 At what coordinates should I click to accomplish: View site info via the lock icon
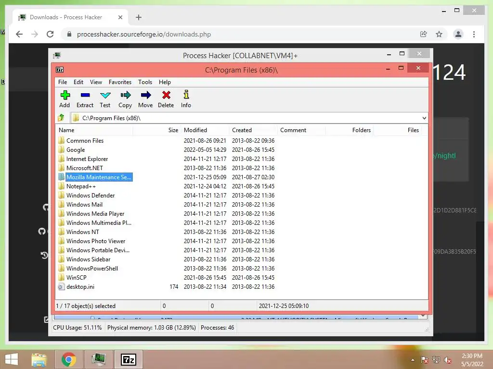(x=69, y=34)
